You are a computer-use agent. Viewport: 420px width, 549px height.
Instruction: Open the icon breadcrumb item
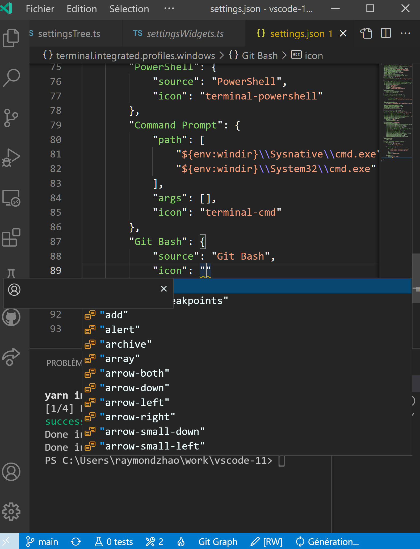tap(307, 55)
